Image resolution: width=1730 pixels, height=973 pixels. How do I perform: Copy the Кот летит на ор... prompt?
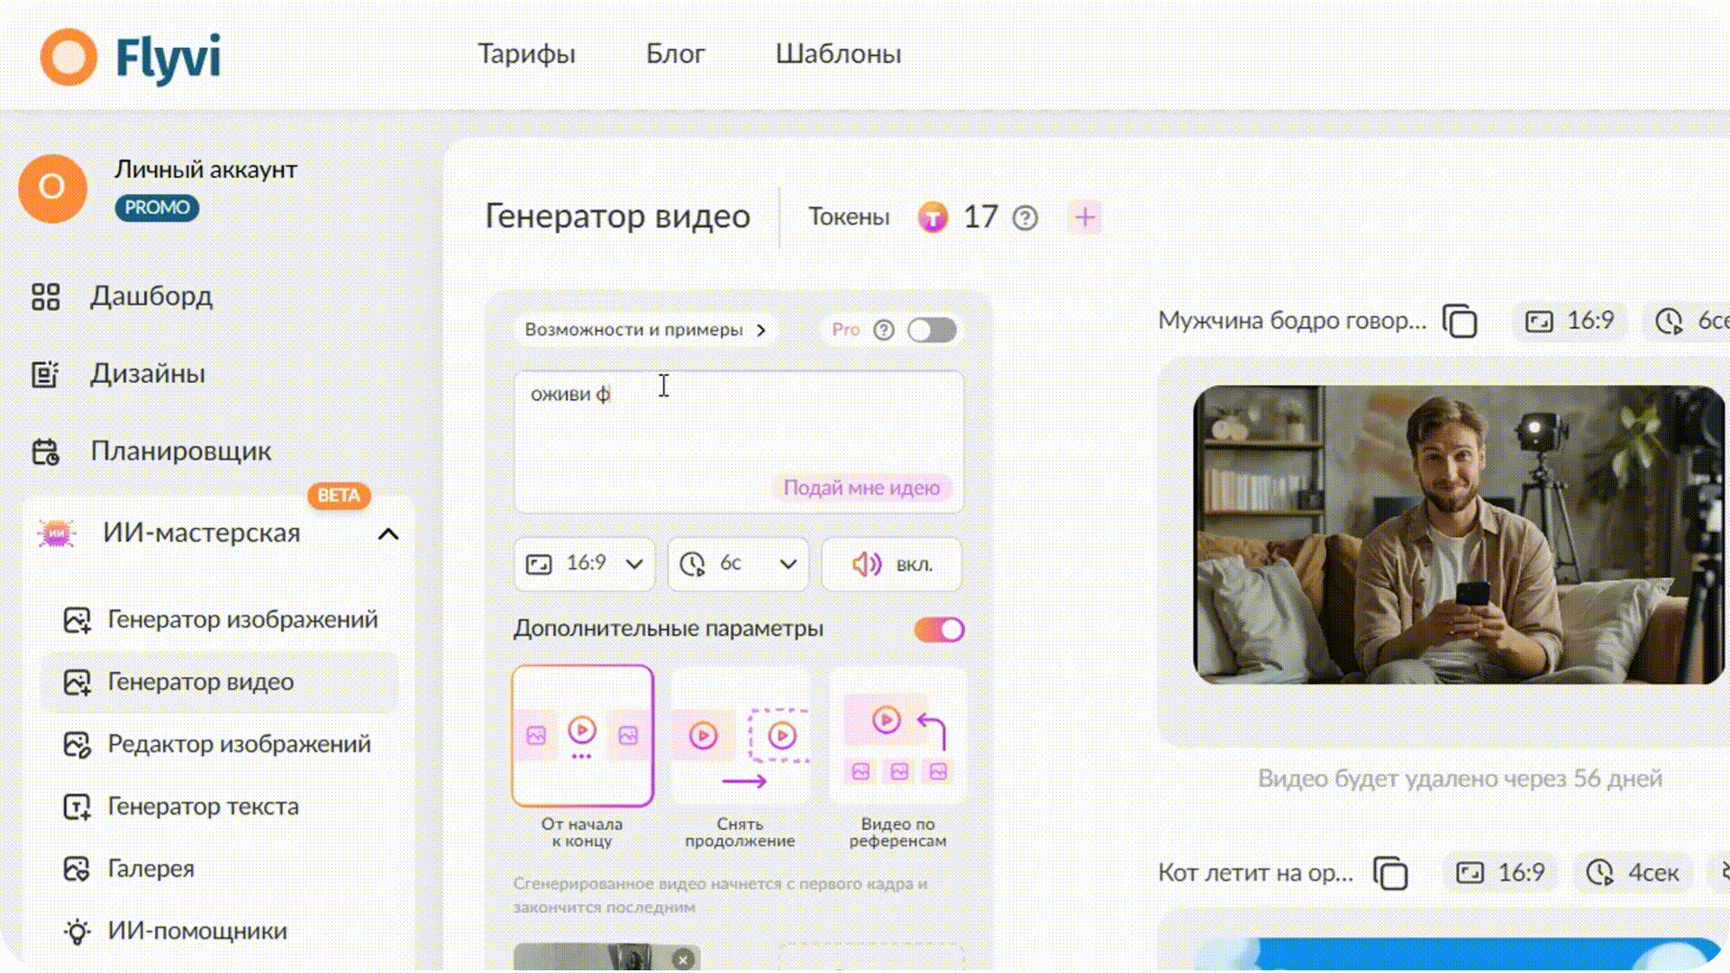click(x=1390, y=873)
